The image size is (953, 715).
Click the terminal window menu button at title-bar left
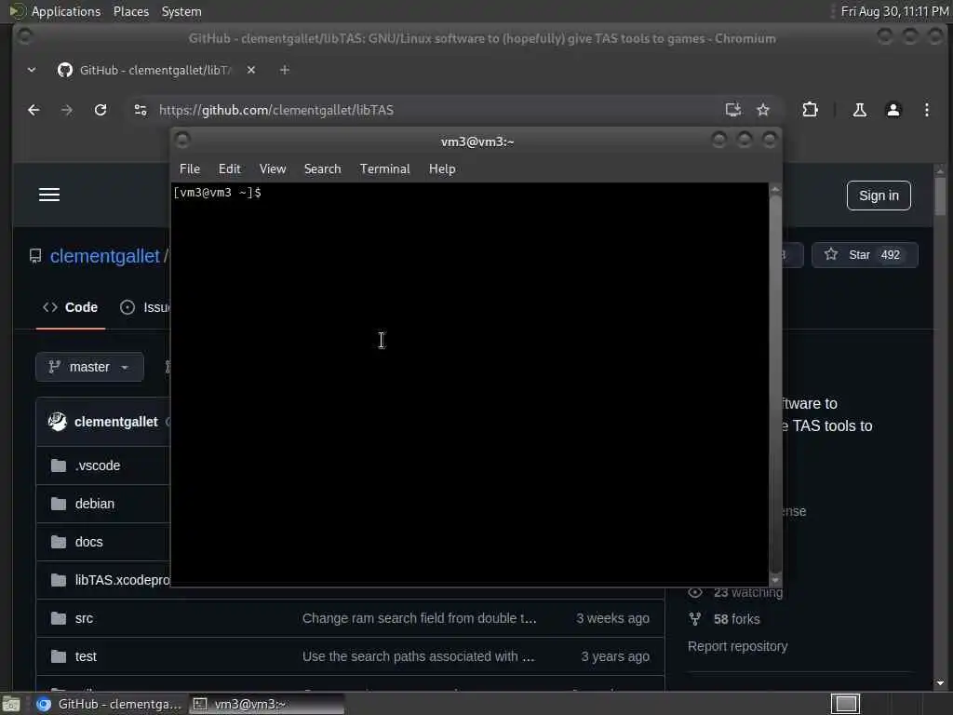[x=182, y=141]
